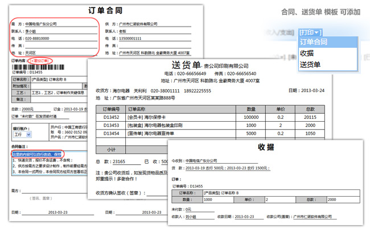Click the 海尔电器宣传单 order name cell
The image size is (370, 228).
181,134
